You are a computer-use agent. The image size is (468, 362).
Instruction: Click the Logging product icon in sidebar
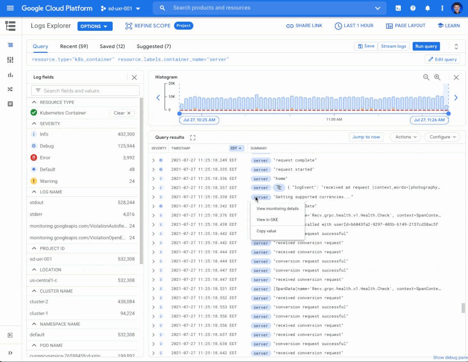pos(10,26)
